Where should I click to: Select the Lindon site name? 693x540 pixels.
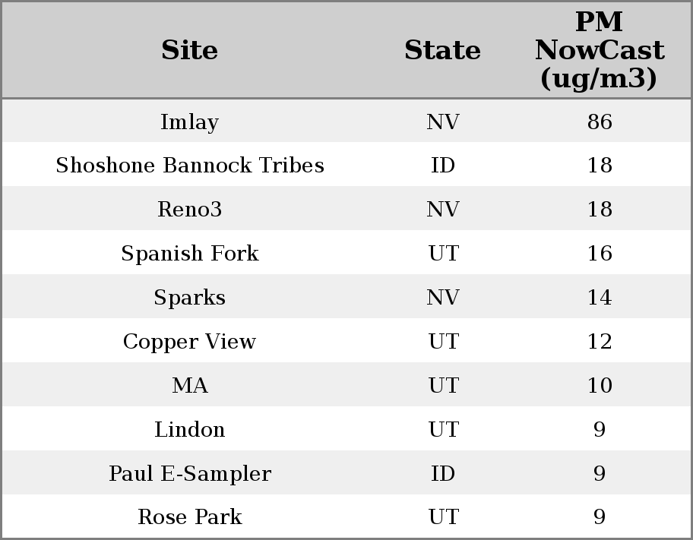pos(189,430)
